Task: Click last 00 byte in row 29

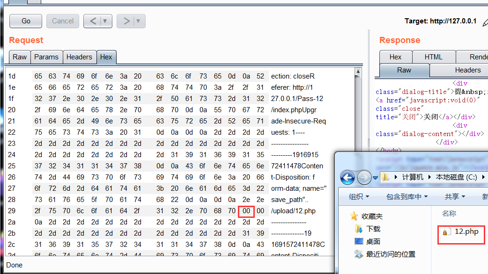Action: 260,211
